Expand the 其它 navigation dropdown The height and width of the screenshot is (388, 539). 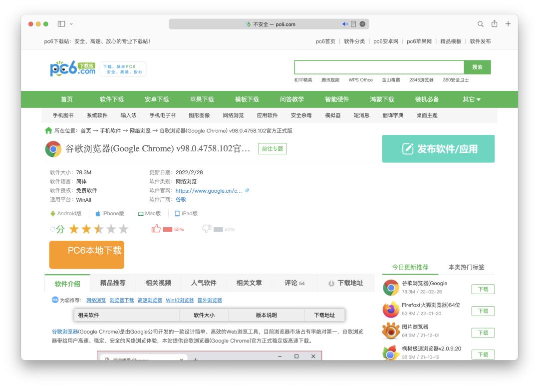point(472,99)
